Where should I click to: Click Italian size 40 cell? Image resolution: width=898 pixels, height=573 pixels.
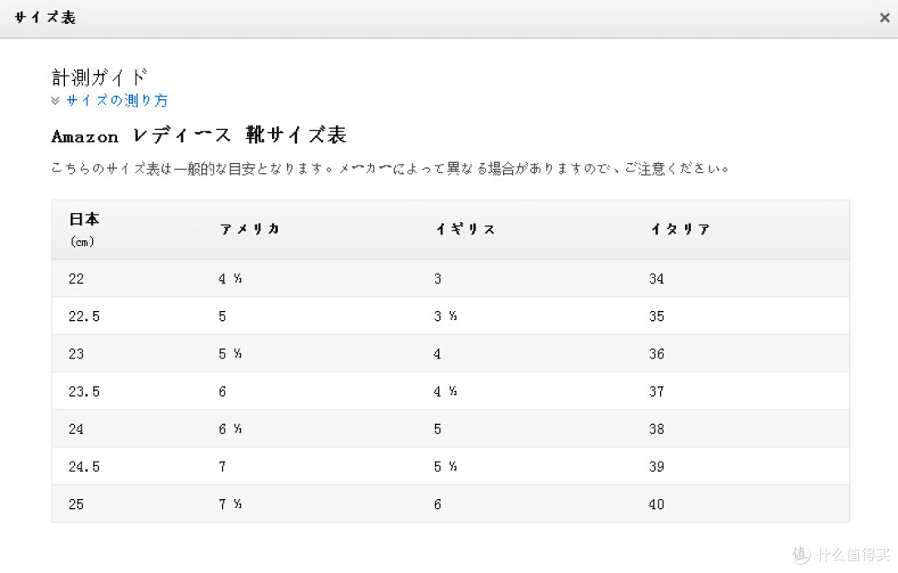656,504
